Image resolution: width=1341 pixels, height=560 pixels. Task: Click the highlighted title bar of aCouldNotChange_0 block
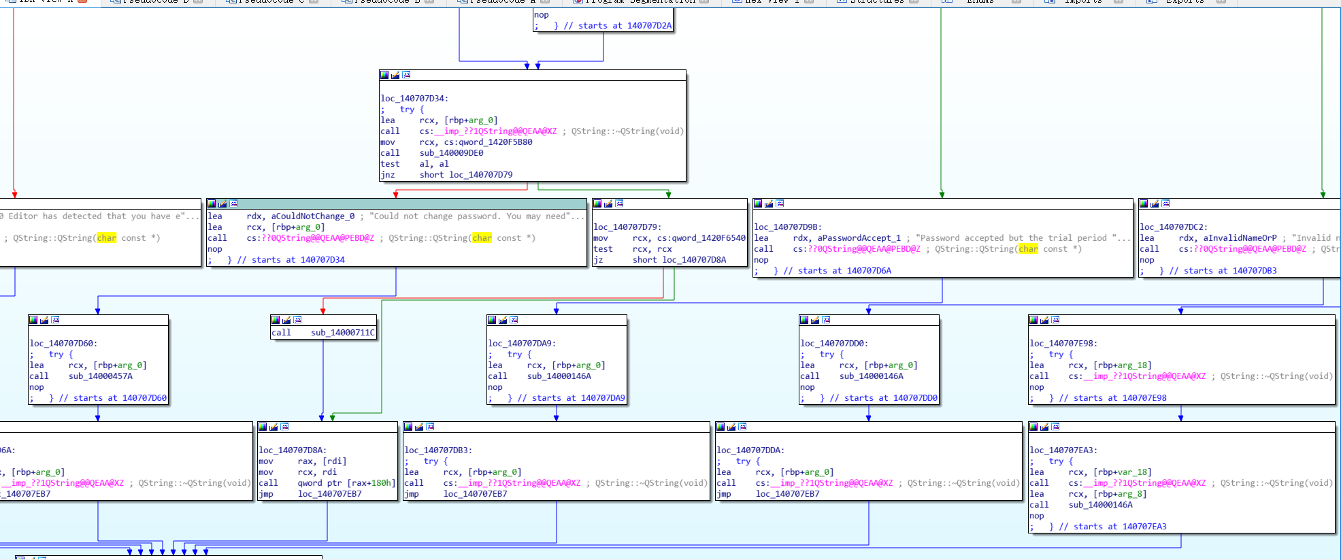tap(397, 203)
